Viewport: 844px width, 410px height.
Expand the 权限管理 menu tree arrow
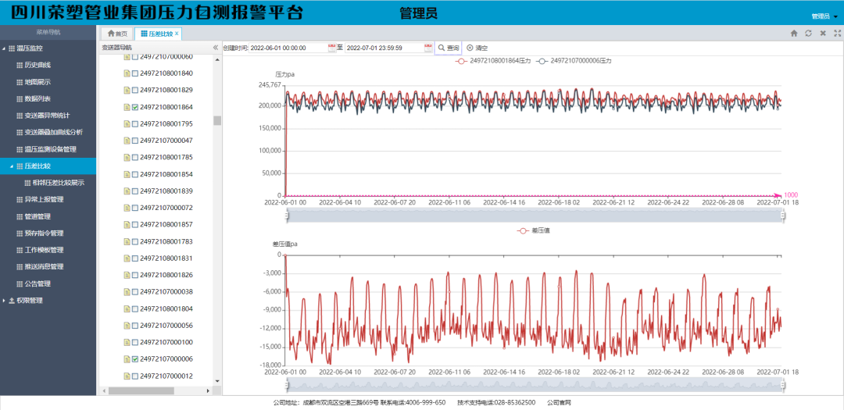(4, 301)
